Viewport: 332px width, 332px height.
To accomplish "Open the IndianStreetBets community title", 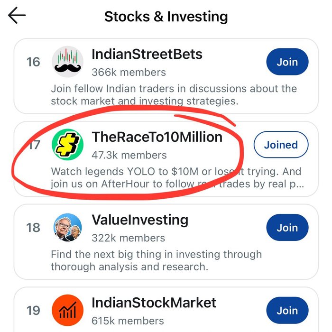I will pos(147,55).
